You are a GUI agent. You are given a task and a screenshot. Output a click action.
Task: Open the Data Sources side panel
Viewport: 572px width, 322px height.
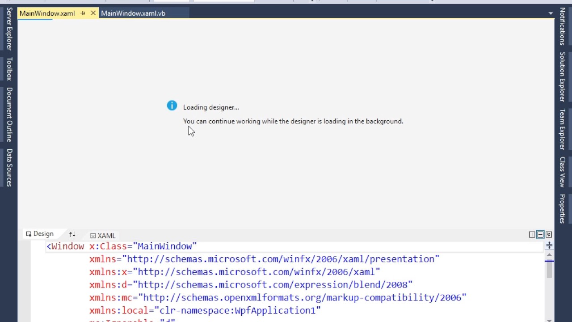pyautogui.click(x=9, y=168)
